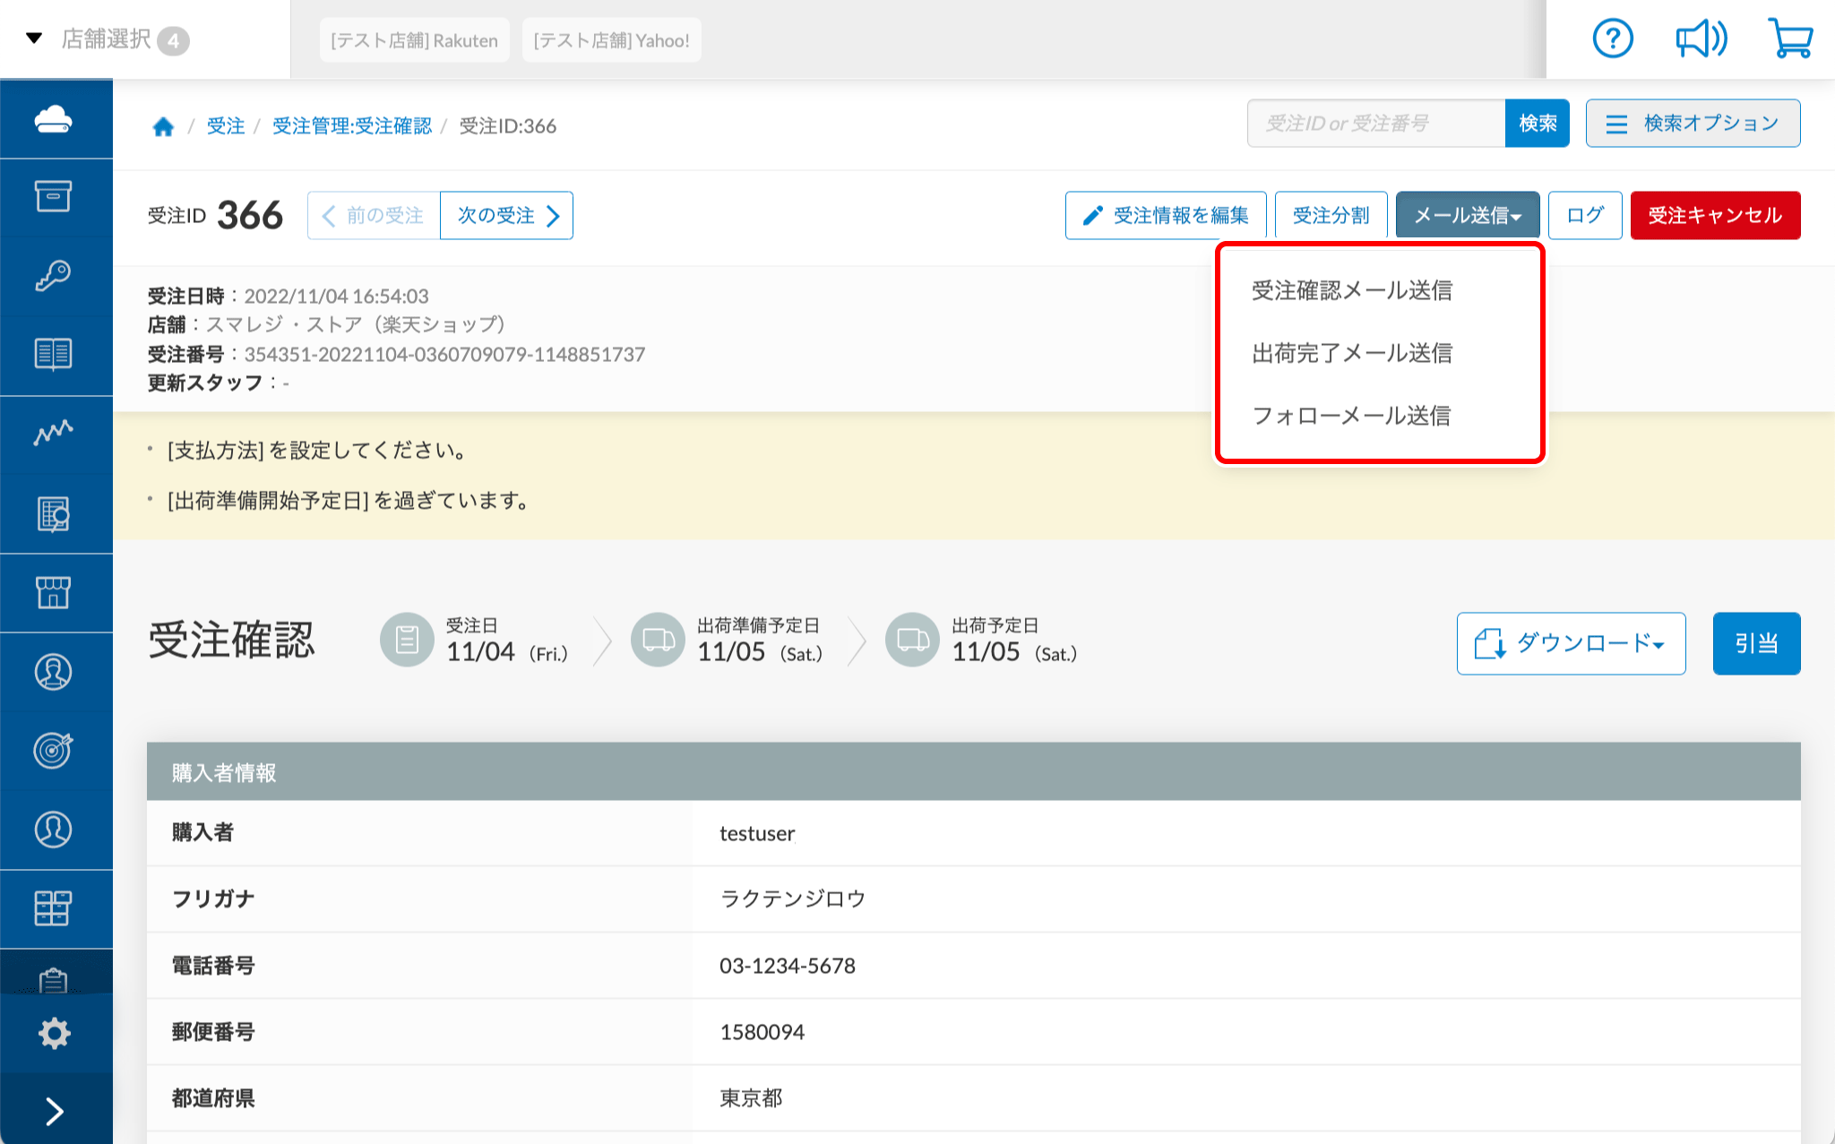Screen dimensions: 1835x1144
Task: Expand the 店舗選択 store selector dropdown
Action: [x=106, y=39]
